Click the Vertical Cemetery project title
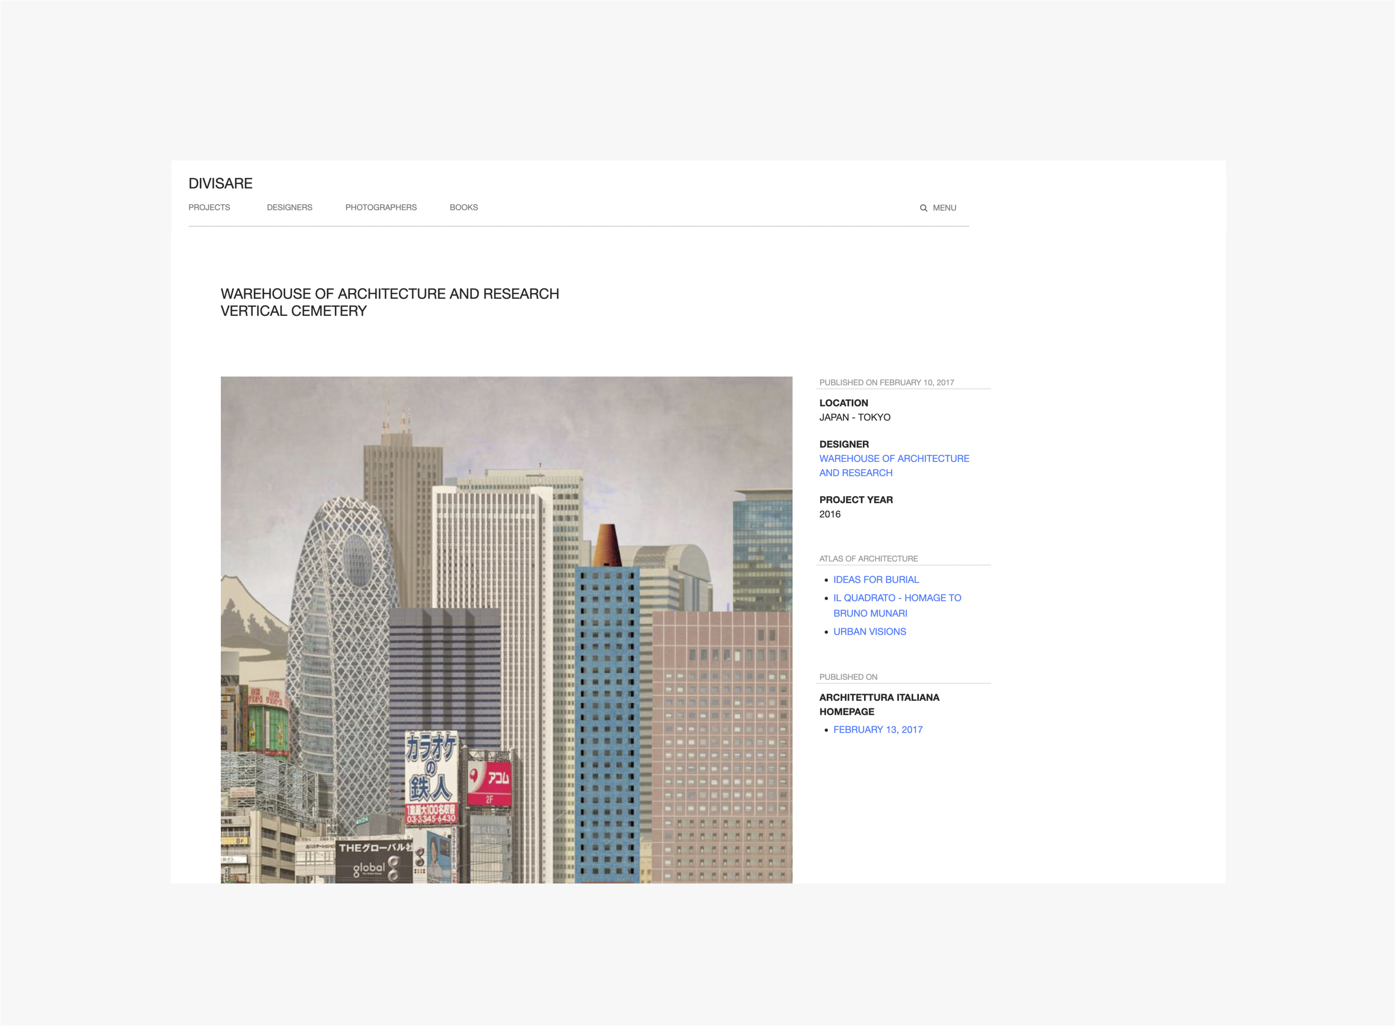Screen dimensions: 1395x1026 coord(293,311)
